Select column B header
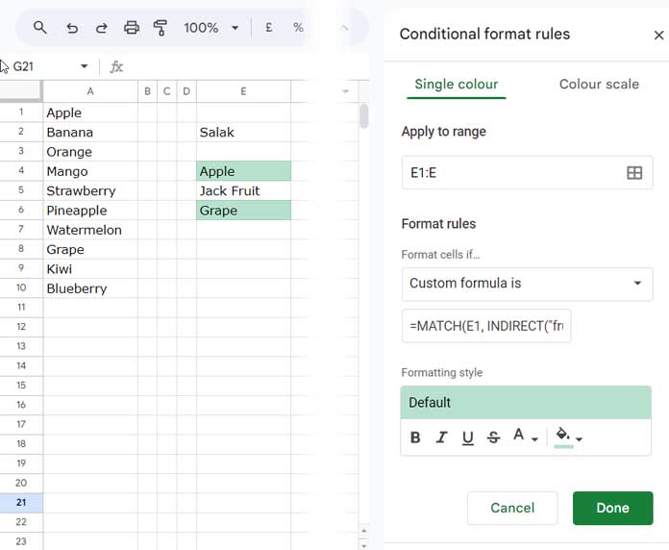Screen dimensions: 669x550 pos(147,91)
